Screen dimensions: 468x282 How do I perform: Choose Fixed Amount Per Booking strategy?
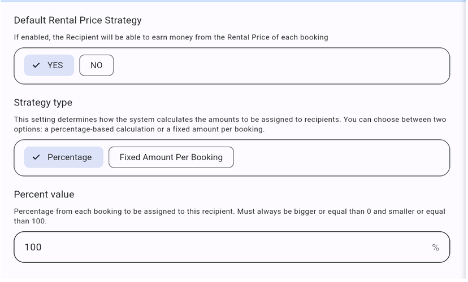pos(171,157)
